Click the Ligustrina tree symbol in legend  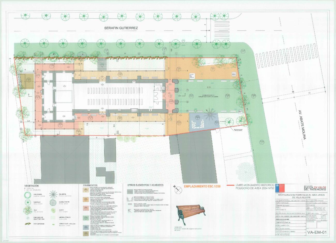tap(27, 195)
